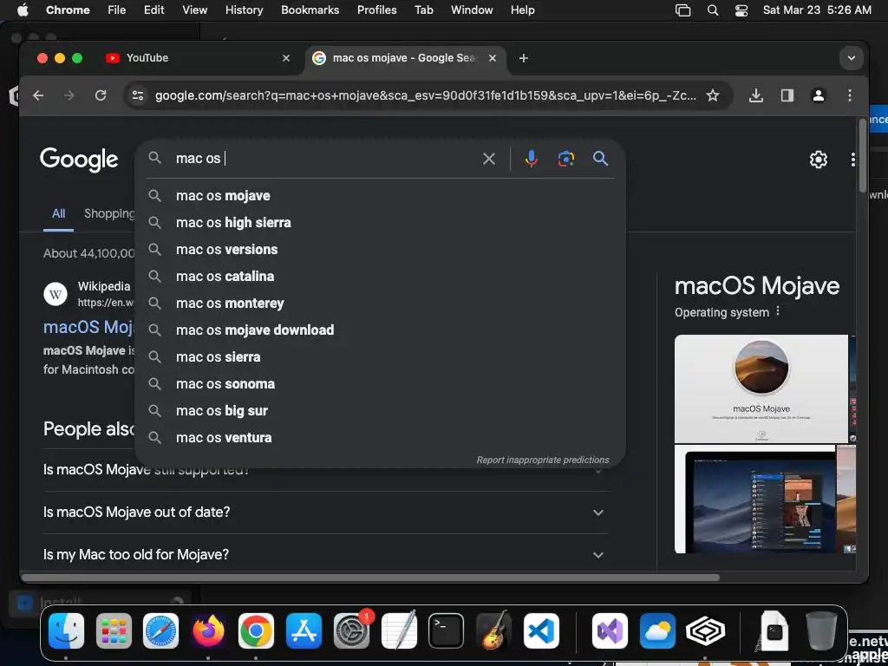The image size is (888, 666).
Task: Select suggestion mac os mojave
Action: pyautogui.click(x=380, y=196)
